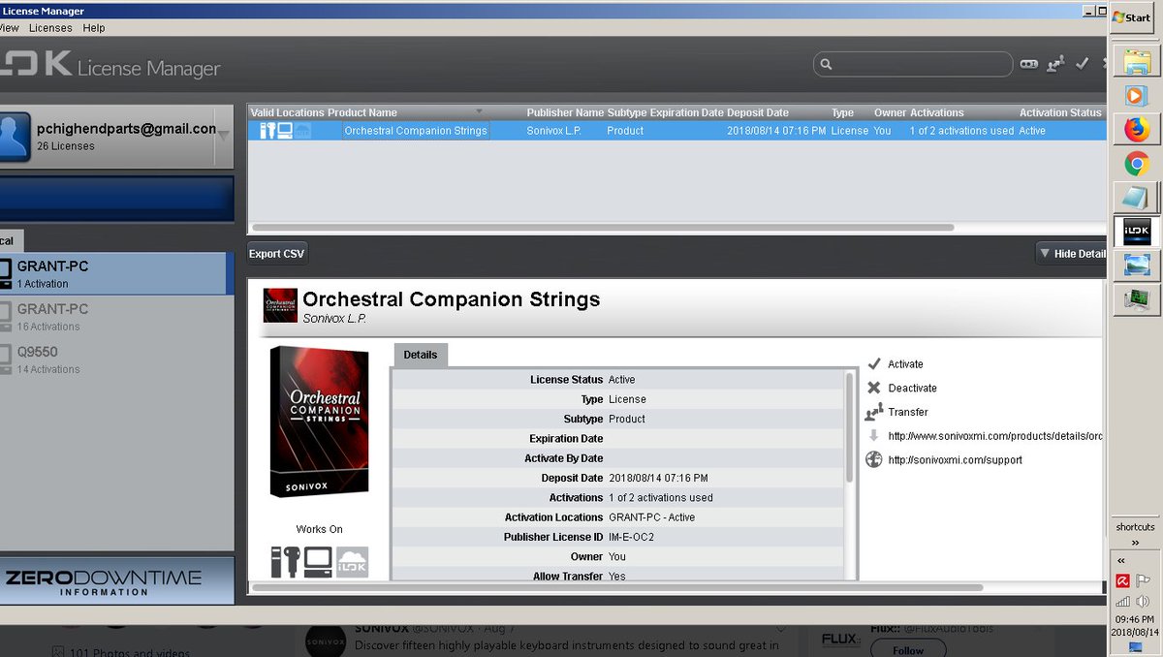The width and height of the screenshot is (1163, 657).
Task: Launch Firefox from the taskbar
Action: 1136,129
